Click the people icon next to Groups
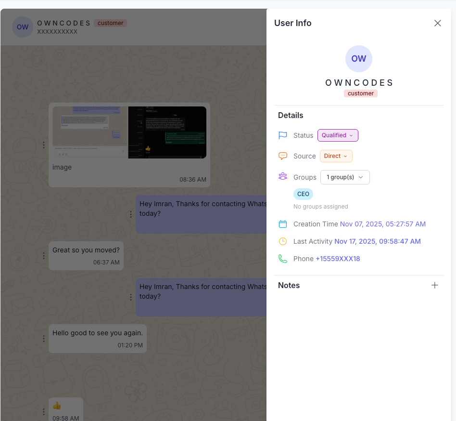The image size is (456, 421). tap(283, 176)
